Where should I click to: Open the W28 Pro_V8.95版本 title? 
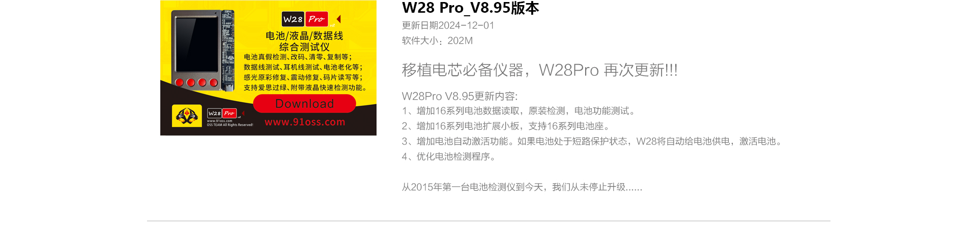(470, 8)
